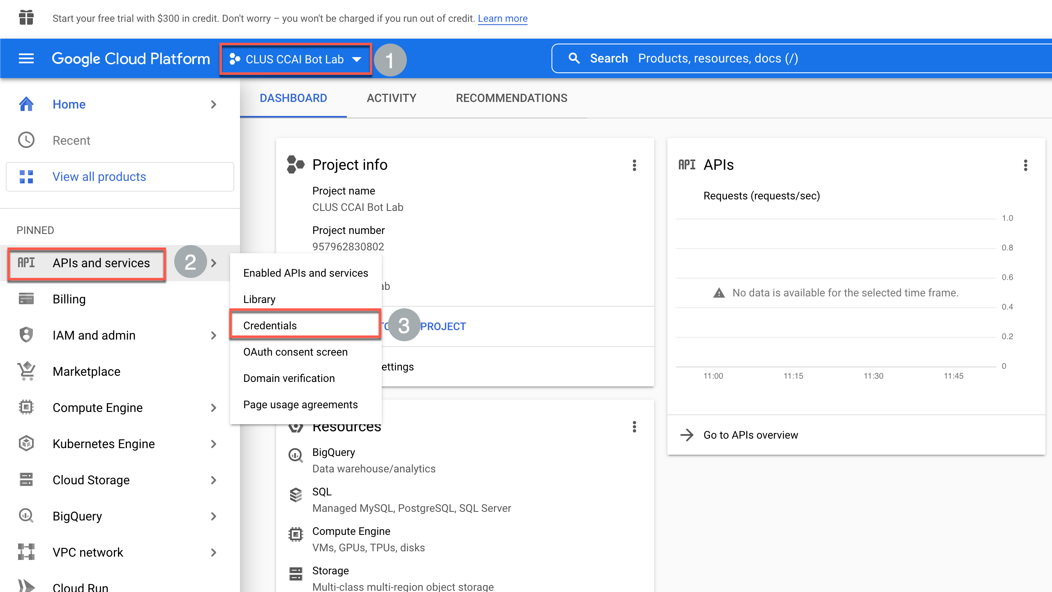This screenshot has width=1052, height=592.
Task: Click the Storage icon in Resources card
Action: click(x=296, y=574)
